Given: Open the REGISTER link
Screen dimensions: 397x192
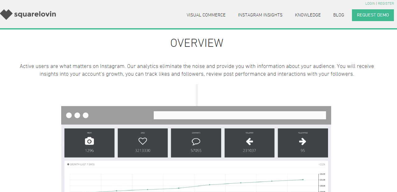Looking at the screenshot, I should coord(386,3).
